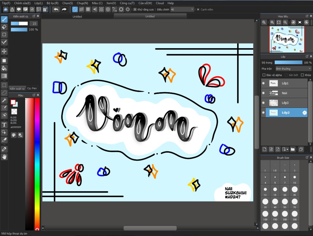
Task: Select the Move tool
Action: point(4,51)
